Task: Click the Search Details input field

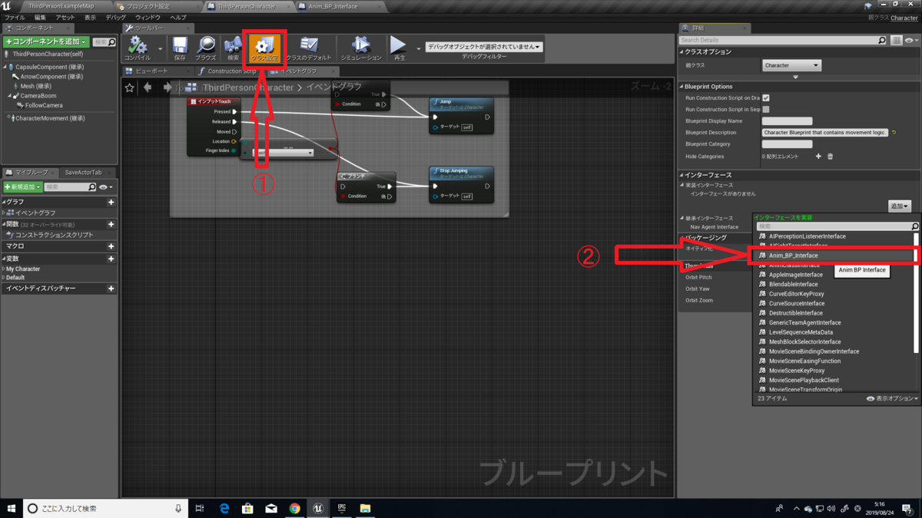Action: point(783,40)
